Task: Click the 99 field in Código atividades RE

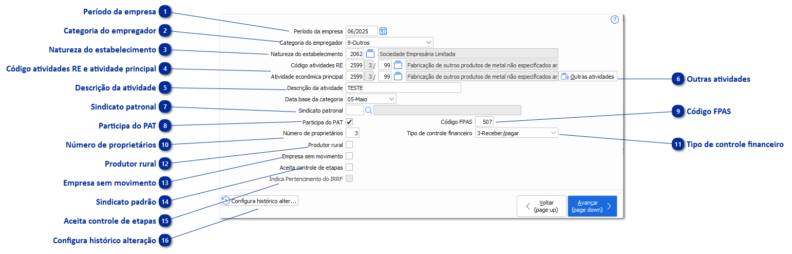Action: (385, 65)
